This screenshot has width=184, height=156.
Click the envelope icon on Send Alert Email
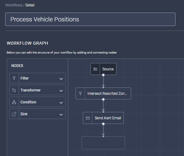88,118
